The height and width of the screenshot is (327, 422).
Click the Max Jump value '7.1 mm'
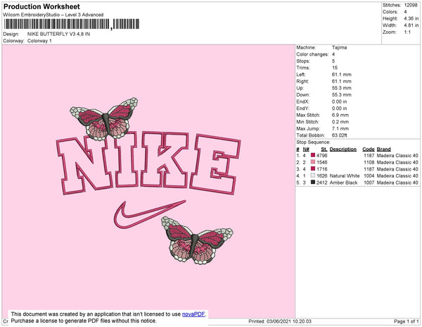340,128
